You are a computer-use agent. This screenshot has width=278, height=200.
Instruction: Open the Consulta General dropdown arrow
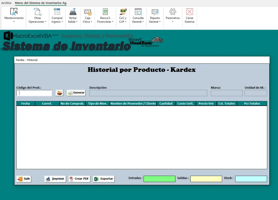point(143,22)
